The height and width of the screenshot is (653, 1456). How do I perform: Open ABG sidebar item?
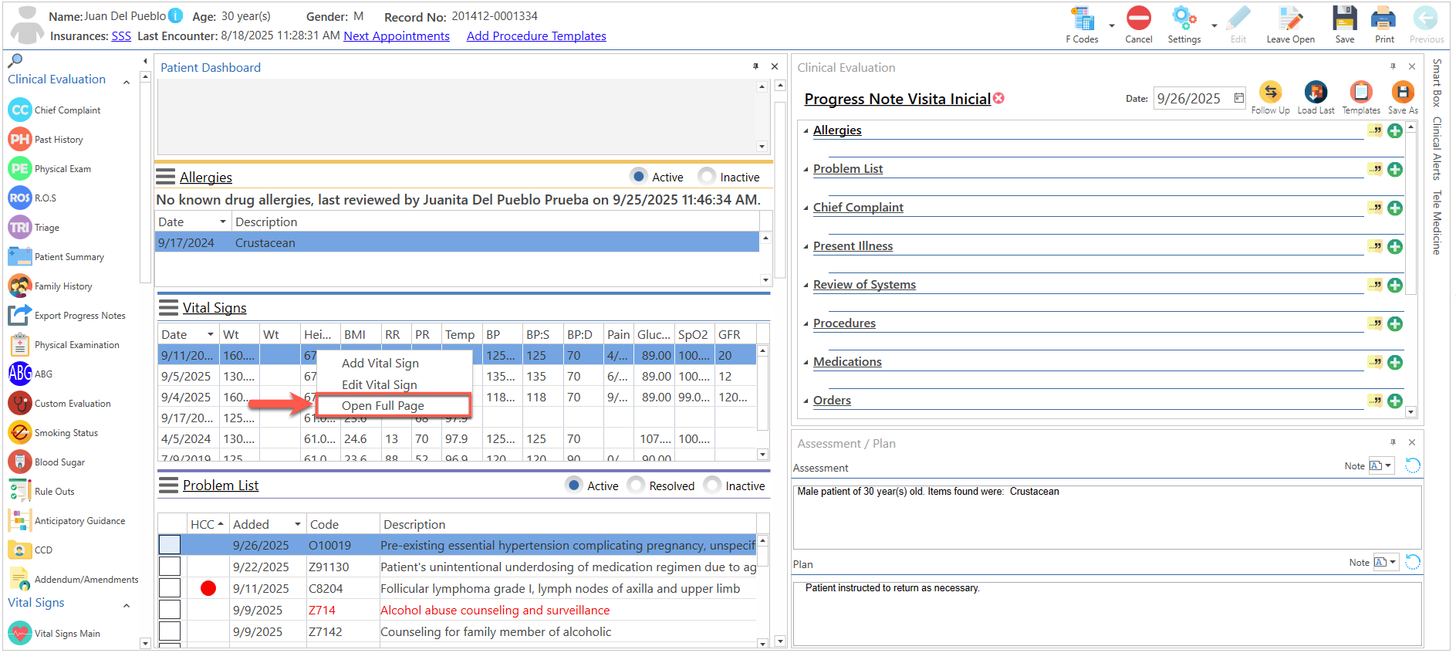(x=31, y=374)
